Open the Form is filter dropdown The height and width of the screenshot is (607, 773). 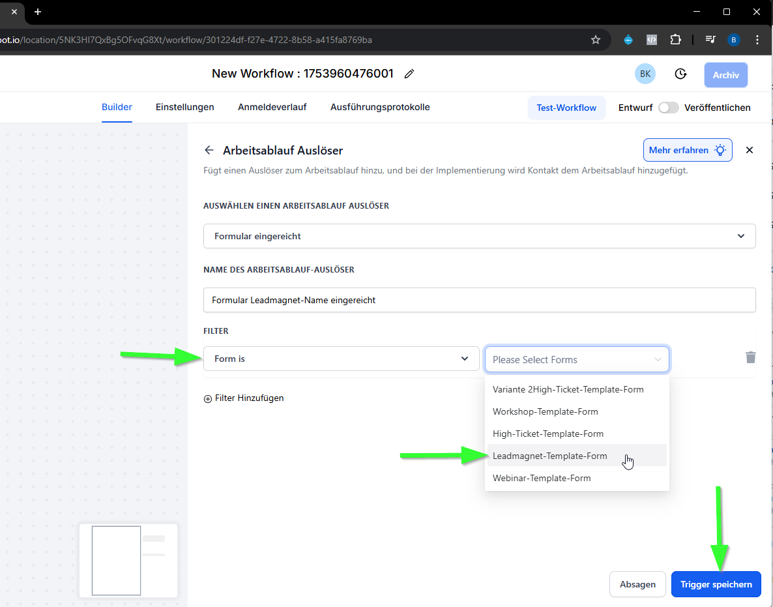(x=341, y=359)
